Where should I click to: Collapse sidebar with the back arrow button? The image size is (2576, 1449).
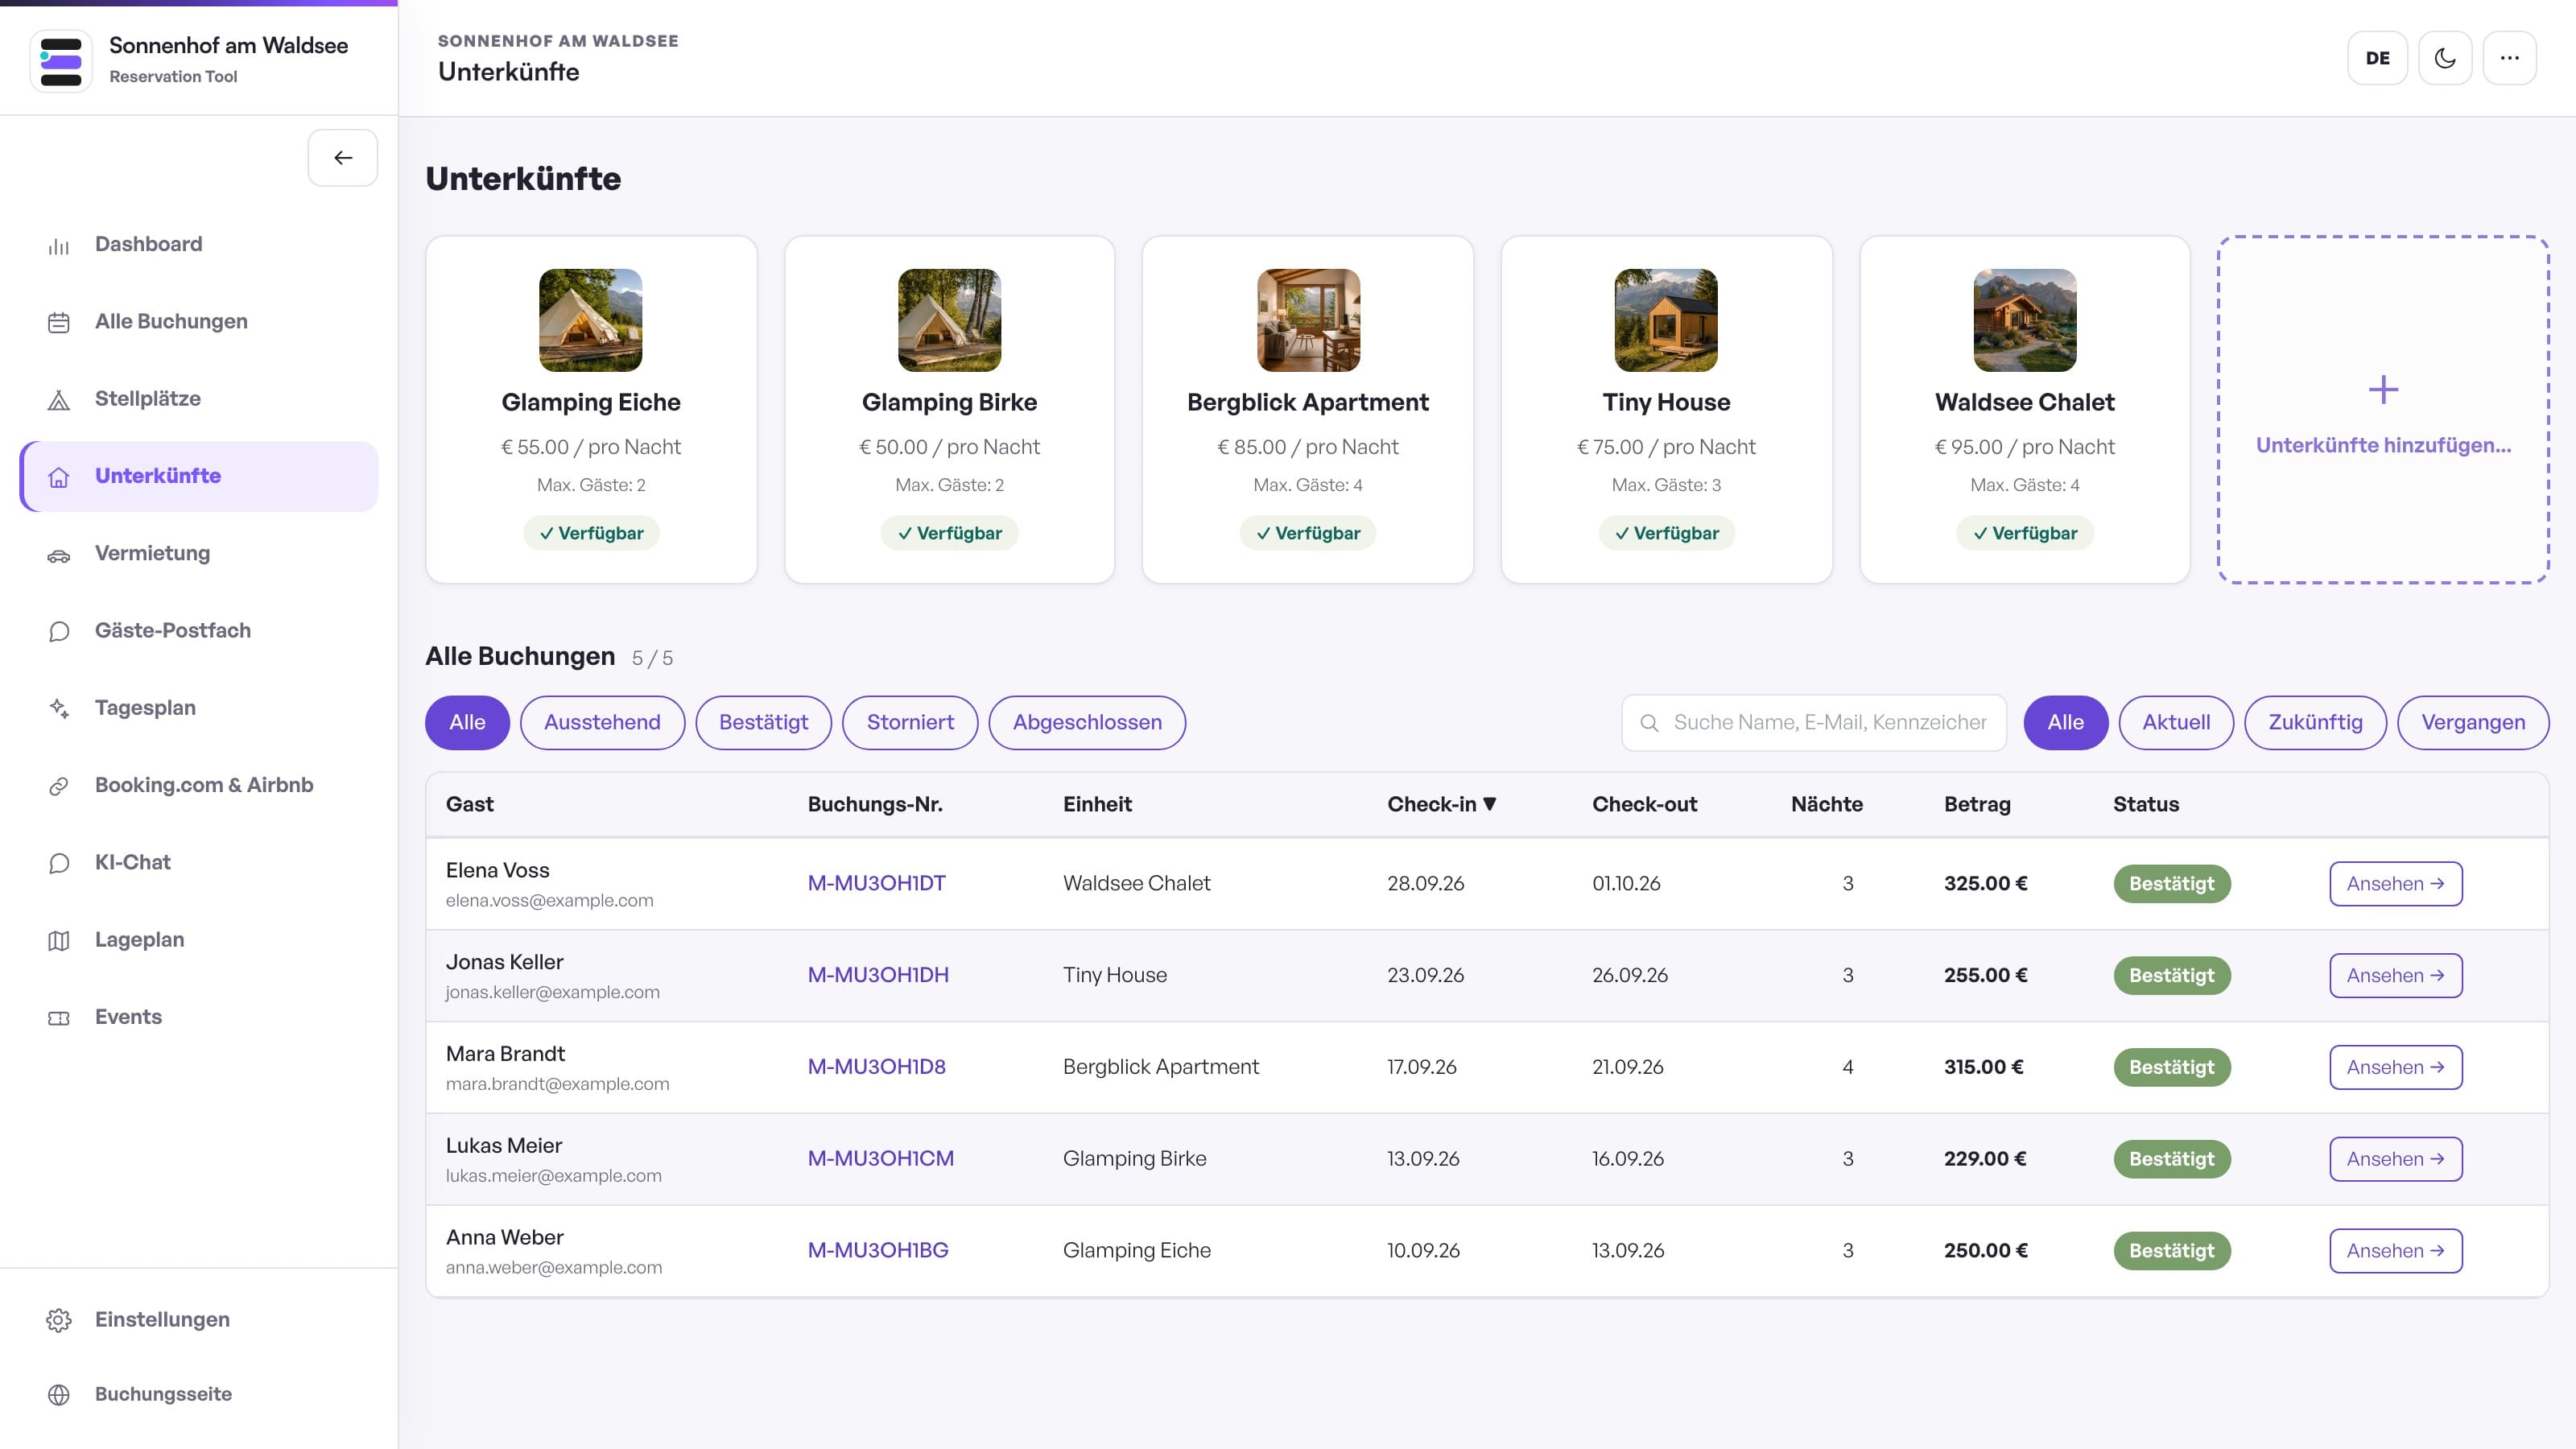[342, 158]
